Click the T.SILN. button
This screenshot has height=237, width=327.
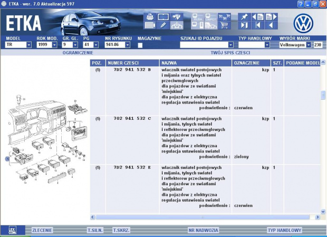point(95,230)
